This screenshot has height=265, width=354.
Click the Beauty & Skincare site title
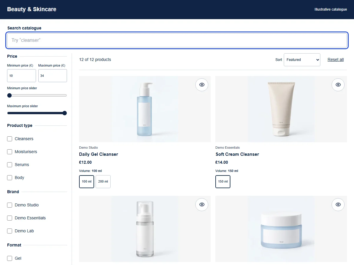click(32, 9)
